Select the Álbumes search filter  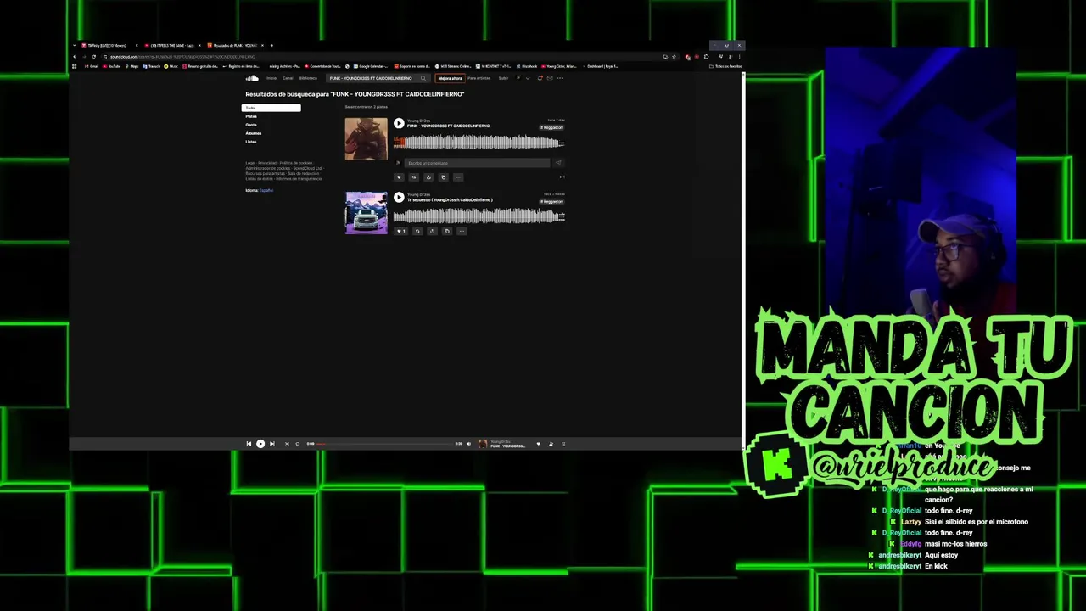tap(254, 133)
